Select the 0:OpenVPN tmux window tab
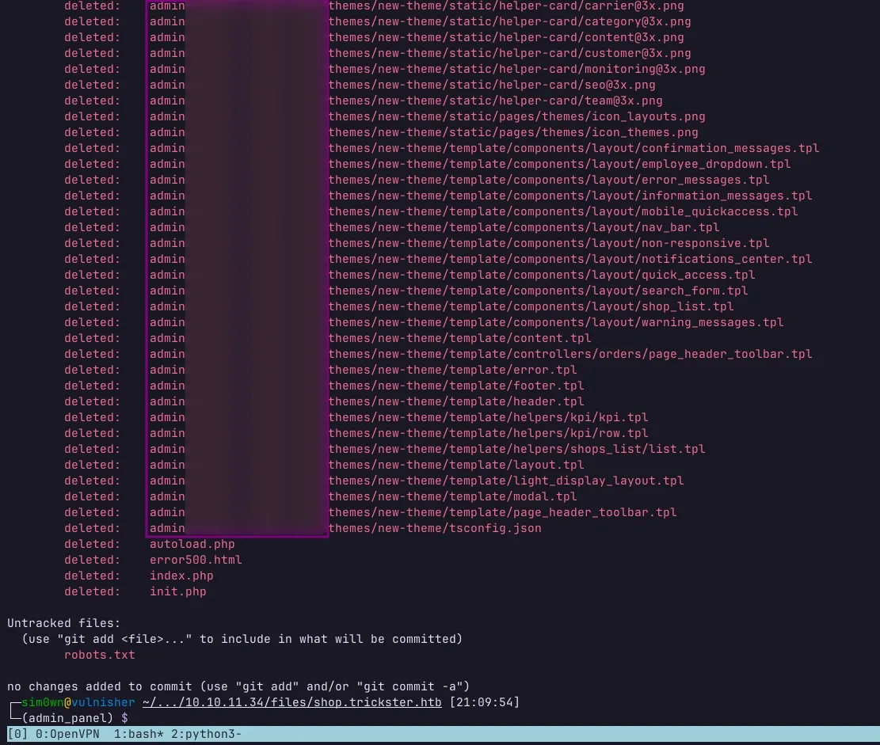 67,734
